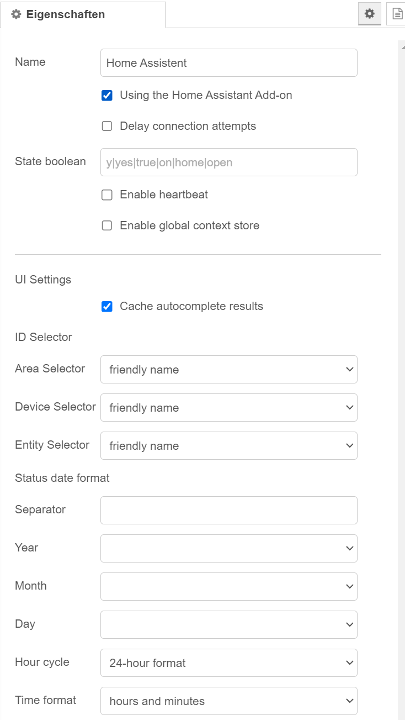
Task: Expand the Entity Selector dropdown
Action: (229, 445)
